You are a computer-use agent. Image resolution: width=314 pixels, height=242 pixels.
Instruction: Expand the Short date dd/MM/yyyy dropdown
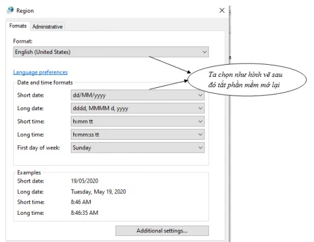point(137,95)
